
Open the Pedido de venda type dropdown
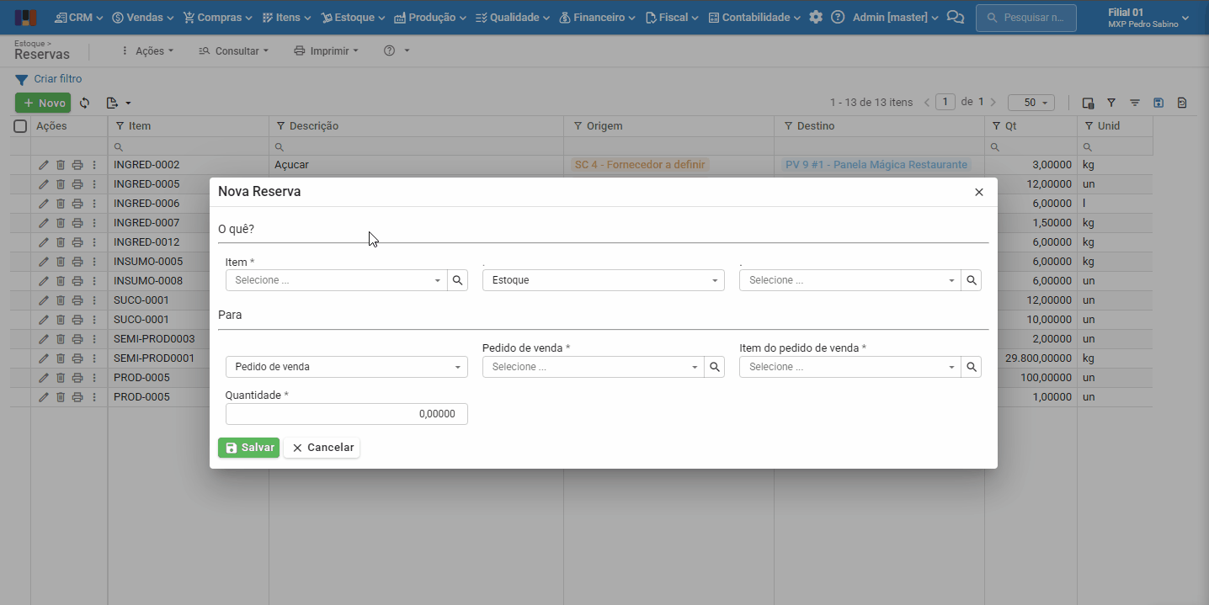tap(346, 367)
